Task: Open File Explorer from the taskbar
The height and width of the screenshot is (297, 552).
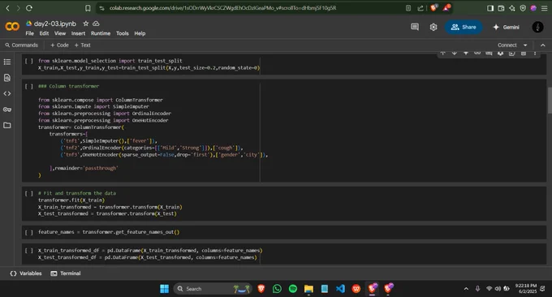Action: (308, 289)
